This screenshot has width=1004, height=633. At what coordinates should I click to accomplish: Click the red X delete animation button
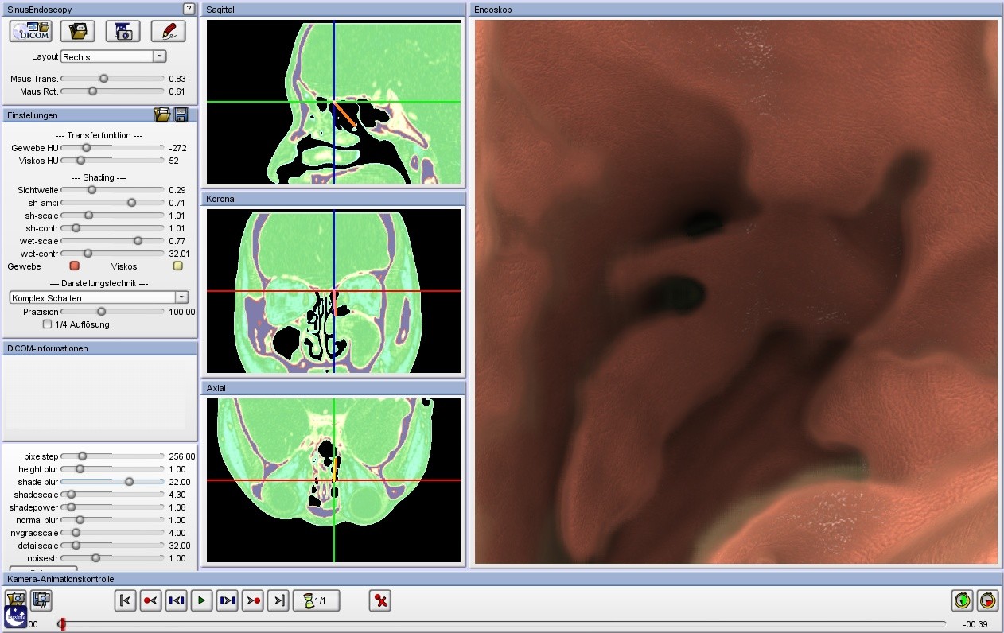point(380,600)
